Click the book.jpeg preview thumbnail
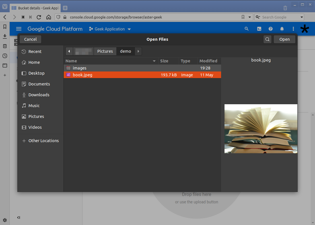Viewport: 315px width, 225px height. pyautogui.click(x=261, y=129)
